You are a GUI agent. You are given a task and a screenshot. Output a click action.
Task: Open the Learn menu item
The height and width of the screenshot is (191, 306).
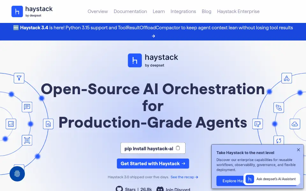159,11
